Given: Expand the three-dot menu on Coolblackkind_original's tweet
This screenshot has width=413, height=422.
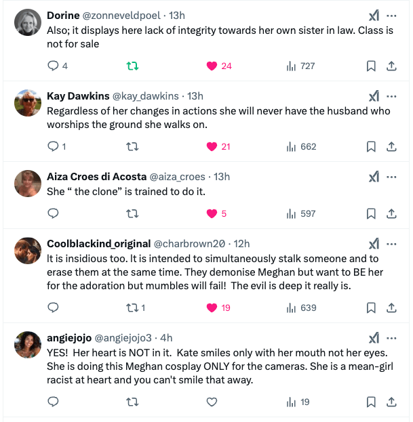Looking at the screenshot, I should point(392,244).
